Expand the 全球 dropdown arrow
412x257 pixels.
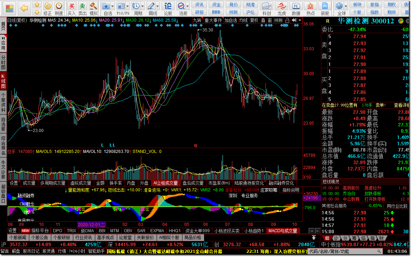346,6
